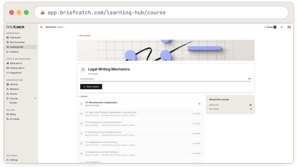Click the Start course button
The image size is (297, 167).
pos(91,87)
